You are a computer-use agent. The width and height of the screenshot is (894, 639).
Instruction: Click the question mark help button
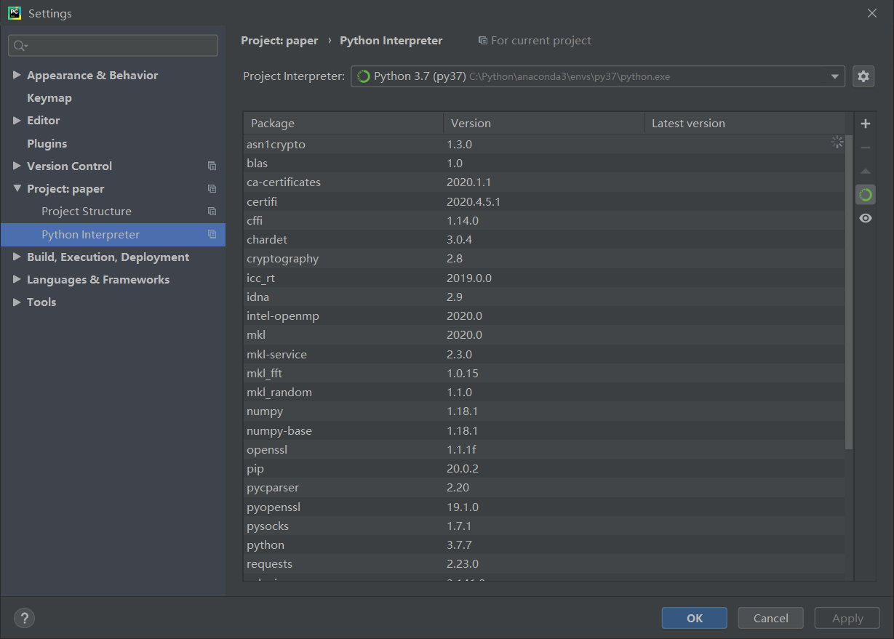pyautogui.click(x=24, y=619)
